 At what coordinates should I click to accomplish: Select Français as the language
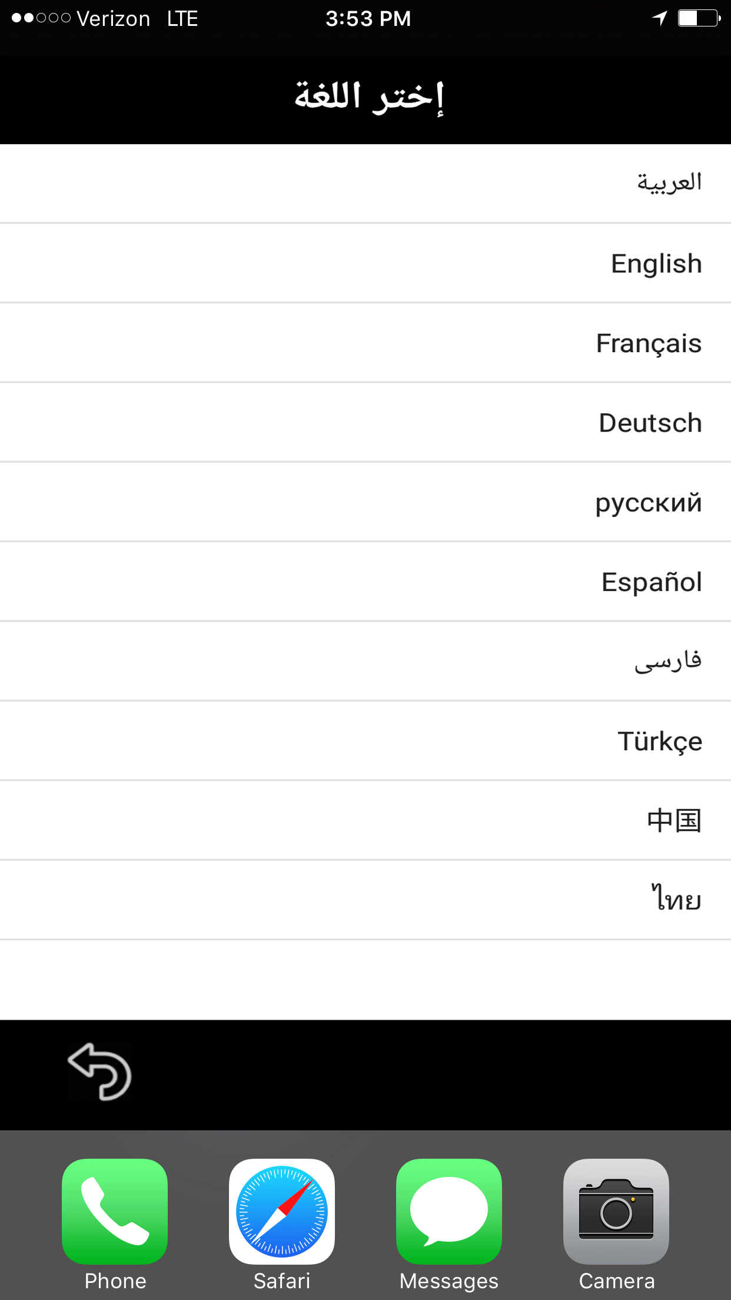648,343
